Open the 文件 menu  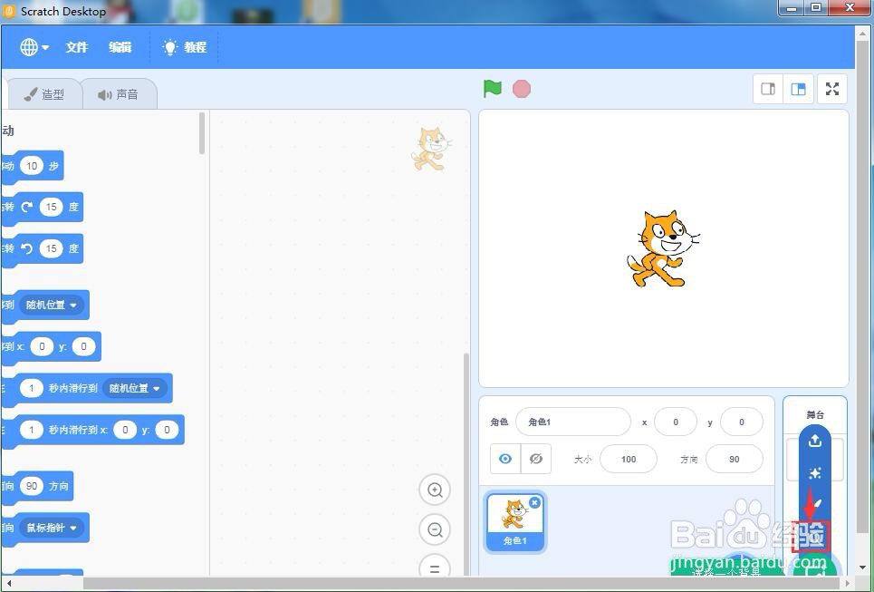click(x=77, y=47)
